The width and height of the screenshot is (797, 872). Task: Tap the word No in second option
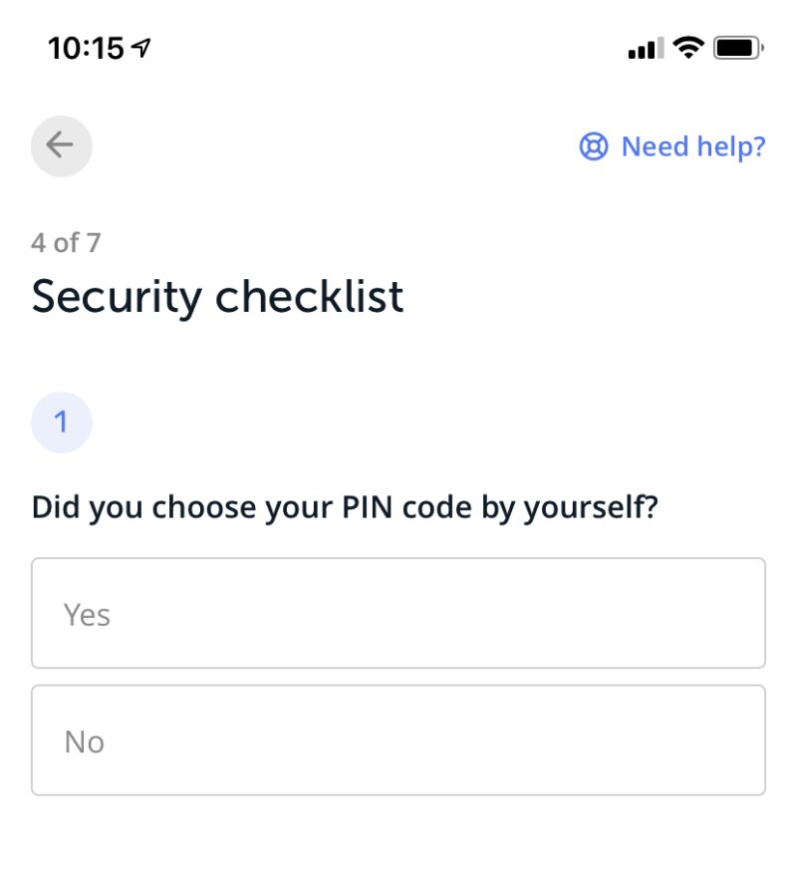tap(84, 742)
